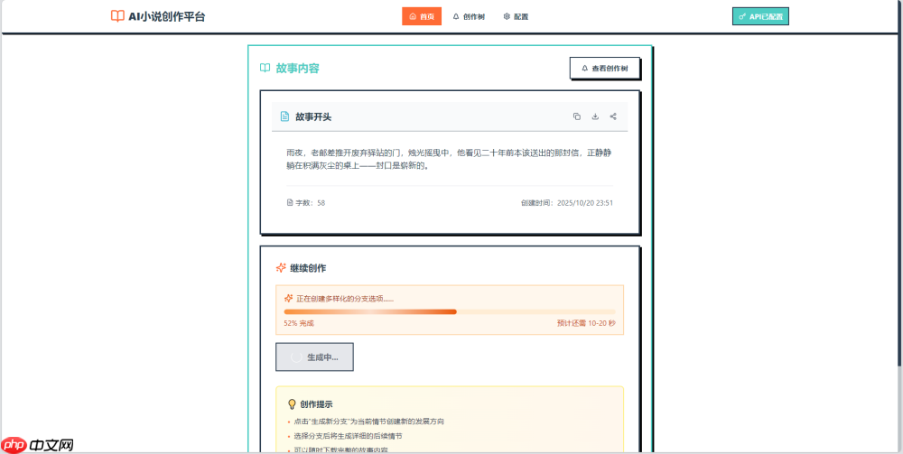
Task: Click the page scrollbar on the right
Action: [x=899, y=184]
